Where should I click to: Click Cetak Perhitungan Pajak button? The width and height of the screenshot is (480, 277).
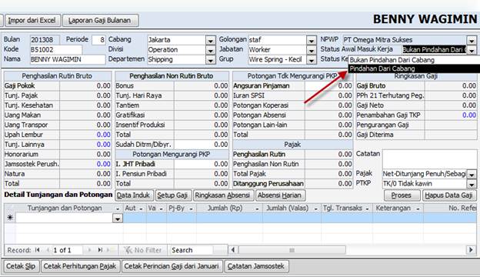pos(80,266)
